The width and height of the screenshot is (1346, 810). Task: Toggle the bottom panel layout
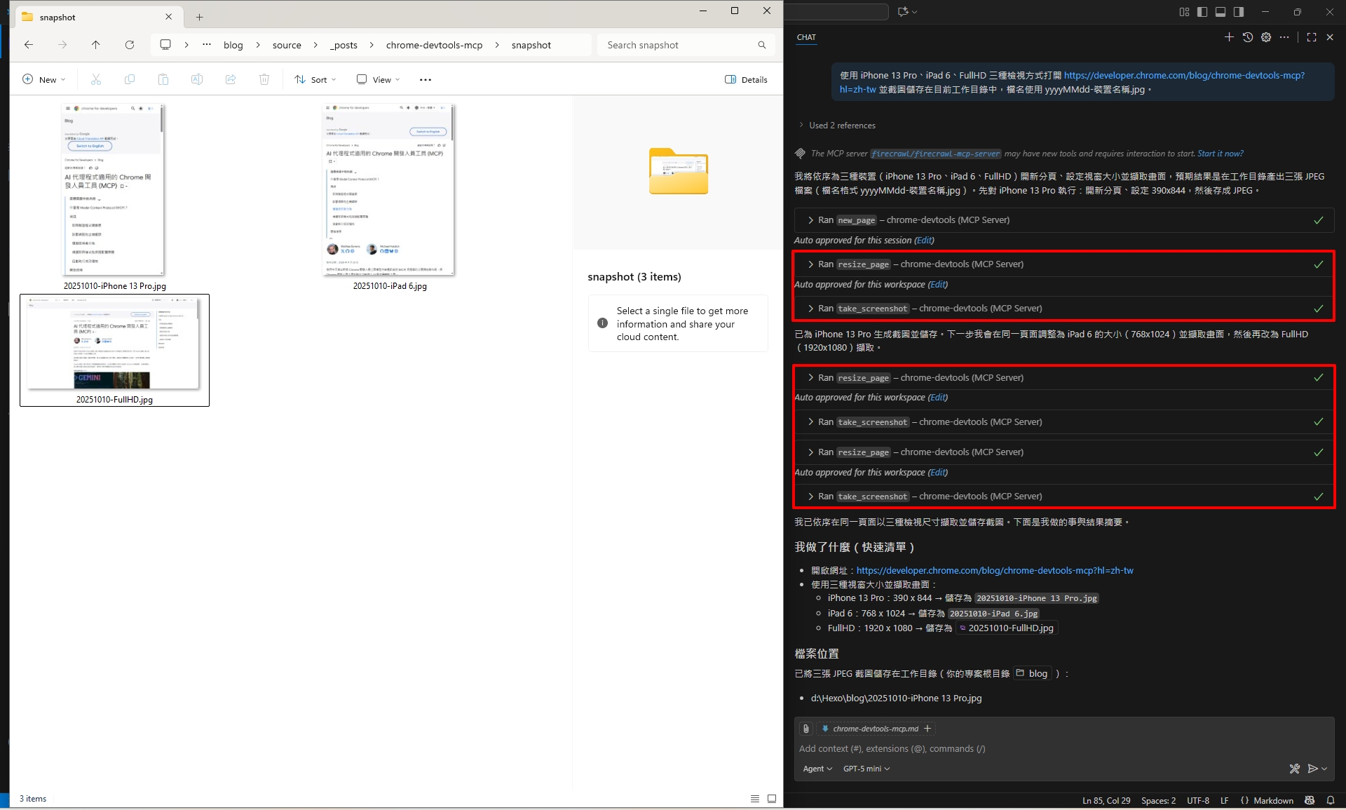pos(1221,12)
